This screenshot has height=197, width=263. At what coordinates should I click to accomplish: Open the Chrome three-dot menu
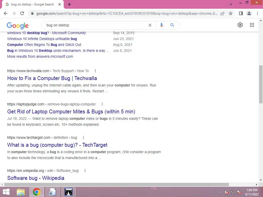click(257, 13)
